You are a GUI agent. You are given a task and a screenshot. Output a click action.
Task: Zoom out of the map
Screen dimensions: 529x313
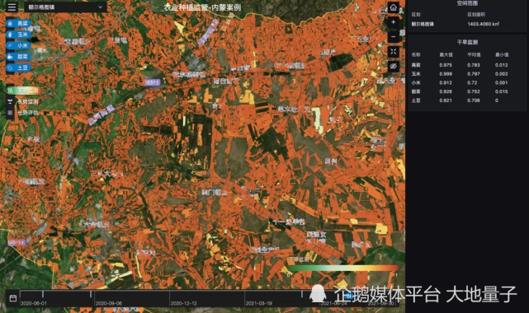[393, 37]
